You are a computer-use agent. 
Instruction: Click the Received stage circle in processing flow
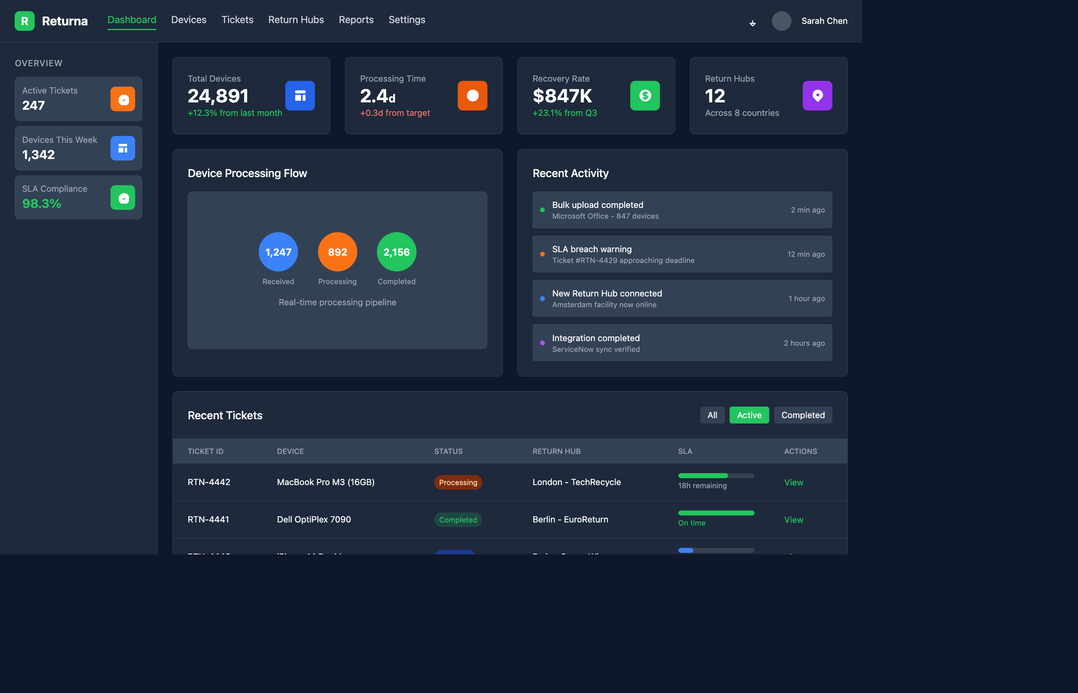point(278,252)
